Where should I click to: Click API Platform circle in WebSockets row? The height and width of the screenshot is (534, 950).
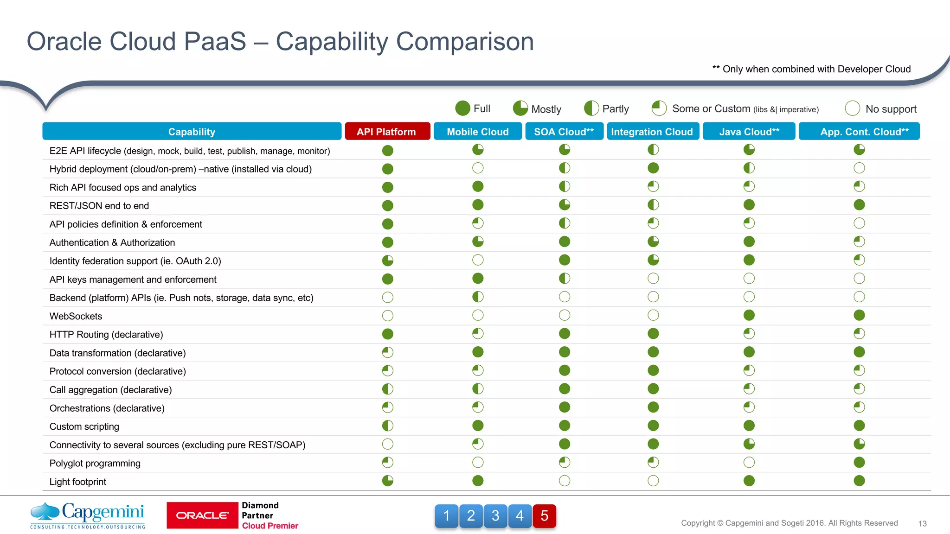pos(388,316)
